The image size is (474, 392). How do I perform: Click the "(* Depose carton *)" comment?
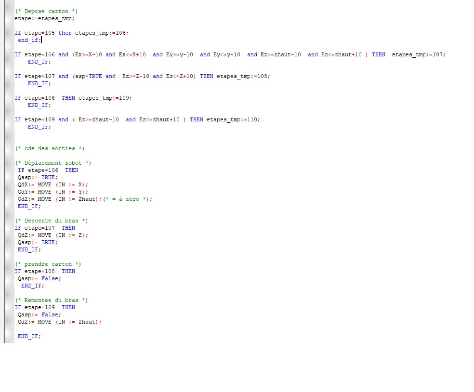coord(46,11)
